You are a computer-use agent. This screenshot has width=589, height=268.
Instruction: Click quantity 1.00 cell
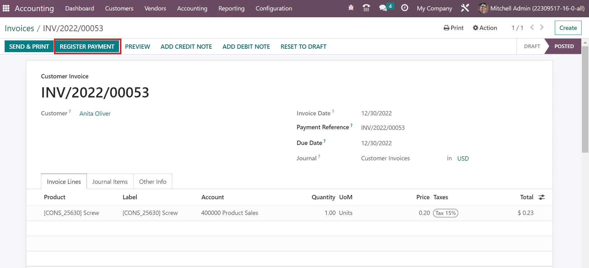(x=330, y=213)
